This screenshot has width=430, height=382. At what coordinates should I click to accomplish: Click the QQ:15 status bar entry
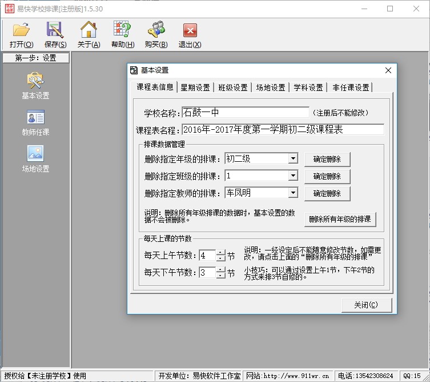pyautogui.click(x=412, y=376)
